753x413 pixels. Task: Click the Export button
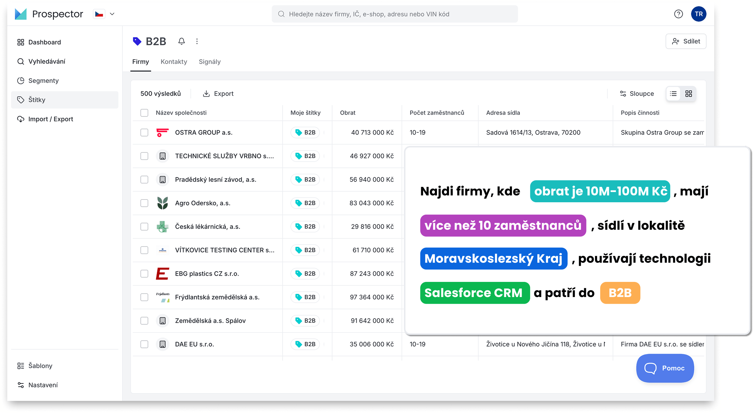click(x=218, y=94)
